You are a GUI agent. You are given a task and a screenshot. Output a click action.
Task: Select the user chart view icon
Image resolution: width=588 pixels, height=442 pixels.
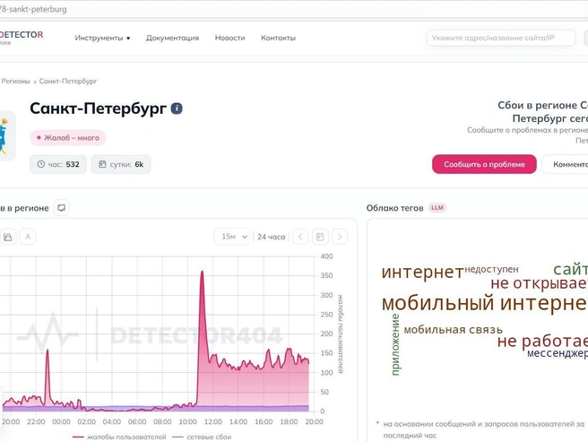[28, 237]
